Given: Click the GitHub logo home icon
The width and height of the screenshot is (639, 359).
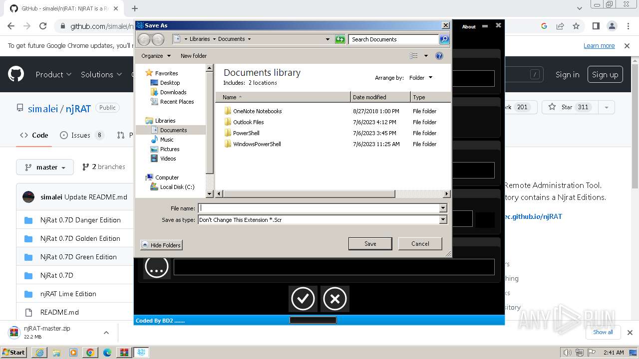Looking at the screenshot, I should click(16, 74).
